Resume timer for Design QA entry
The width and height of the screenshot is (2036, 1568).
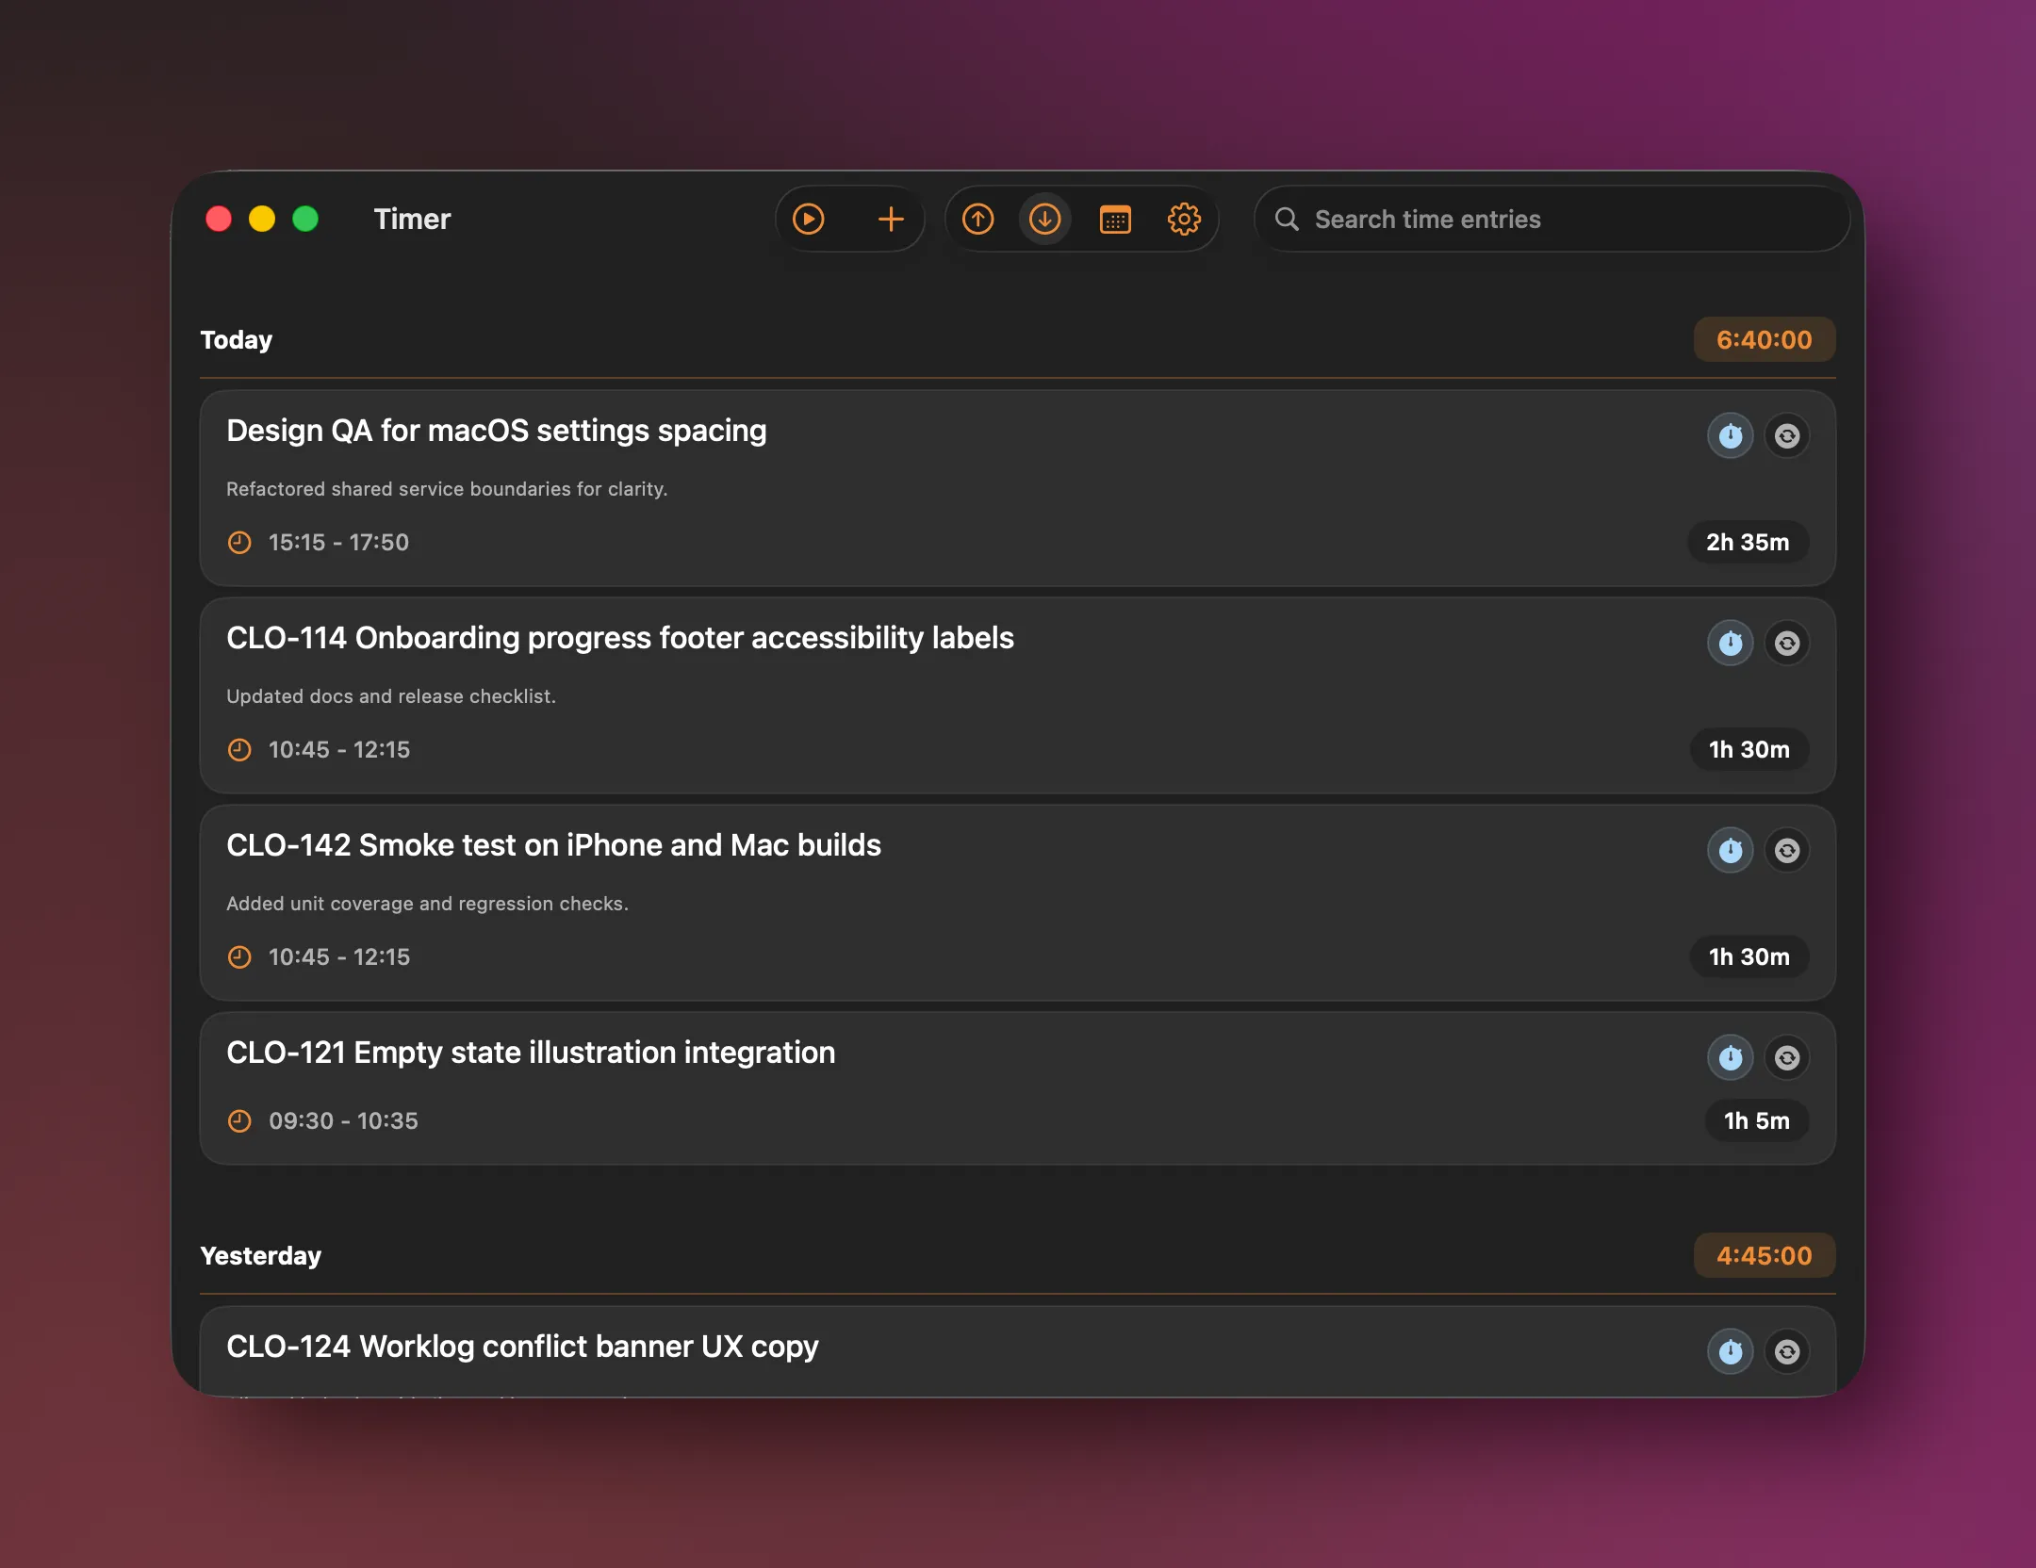[x=1730, y=436]
